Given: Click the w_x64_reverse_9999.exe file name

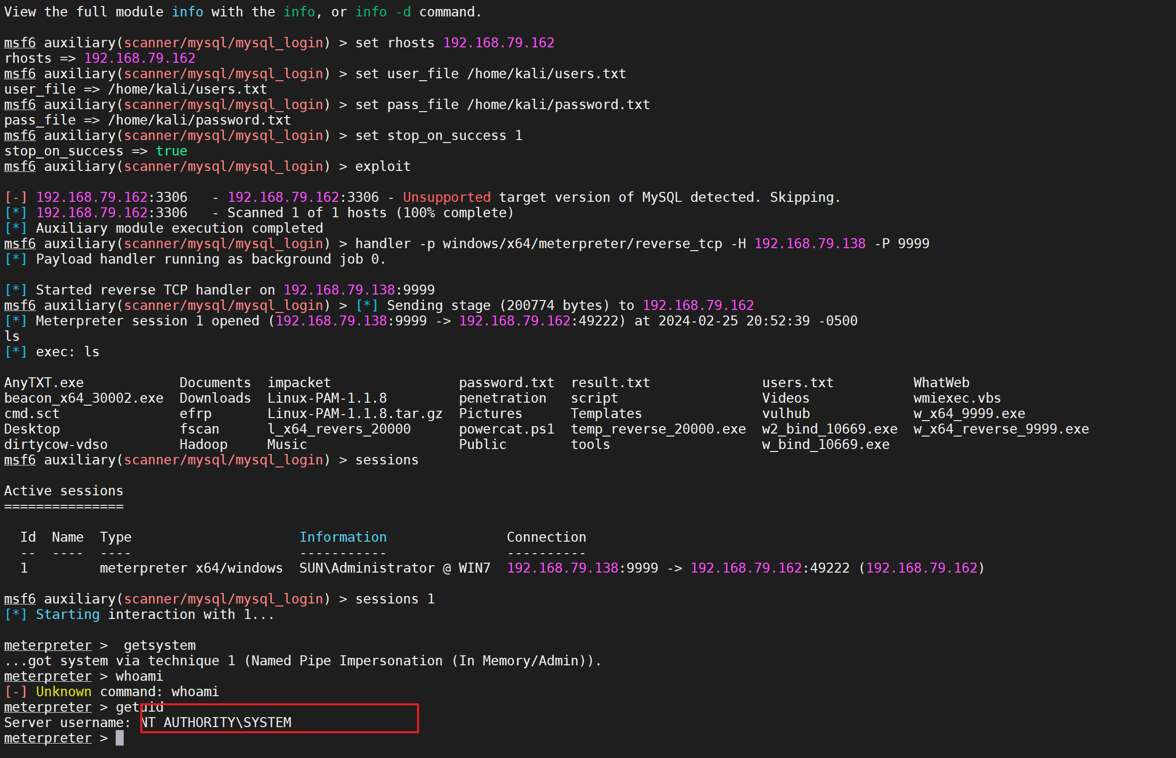Looking at the screenshot, I should [x=1001, y=429].
